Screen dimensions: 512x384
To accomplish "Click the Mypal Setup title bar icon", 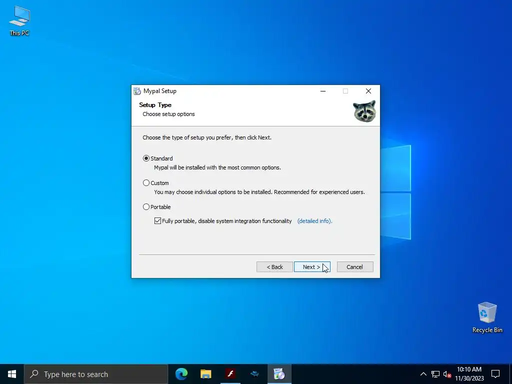I will point(137,91).
